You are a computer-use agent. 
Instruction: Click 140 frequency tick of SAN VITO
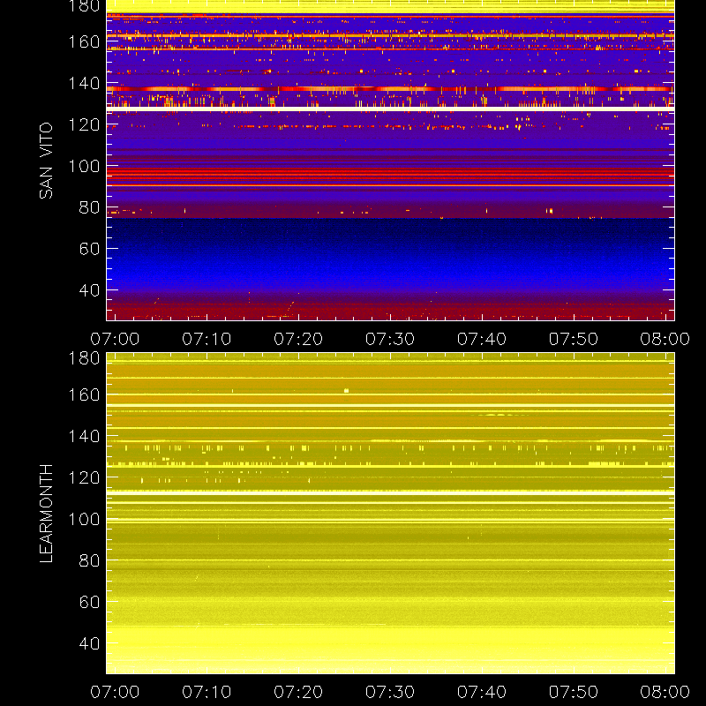tap(84, 84)
